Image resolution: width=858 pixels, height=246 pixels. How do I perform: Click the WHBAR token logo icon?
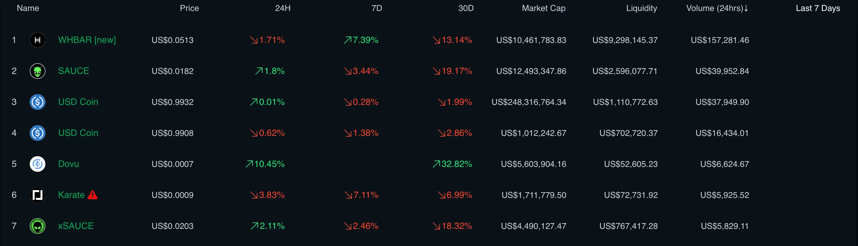coord(37,40)
